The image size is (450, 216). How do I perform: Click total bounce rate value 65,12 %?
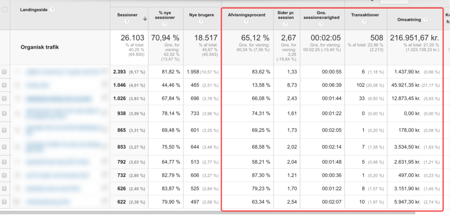point(255,38)
